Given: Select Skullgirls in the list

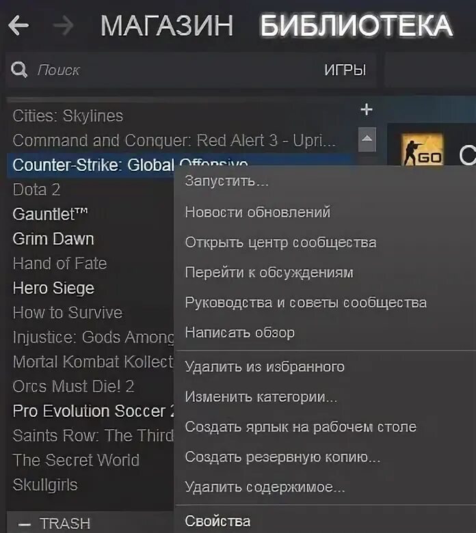Looking at the screenshot, I should point(45,485).
